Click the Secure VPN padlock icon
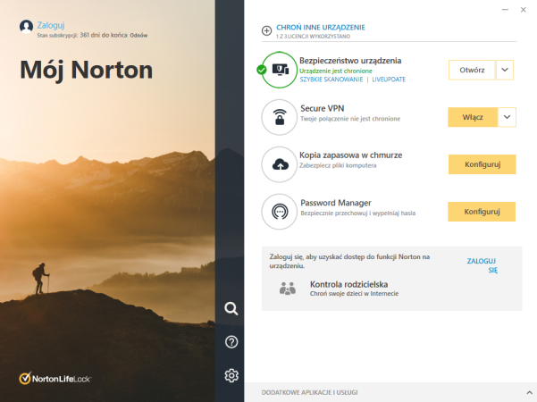The image size is (537, 402). coord(280,117)
